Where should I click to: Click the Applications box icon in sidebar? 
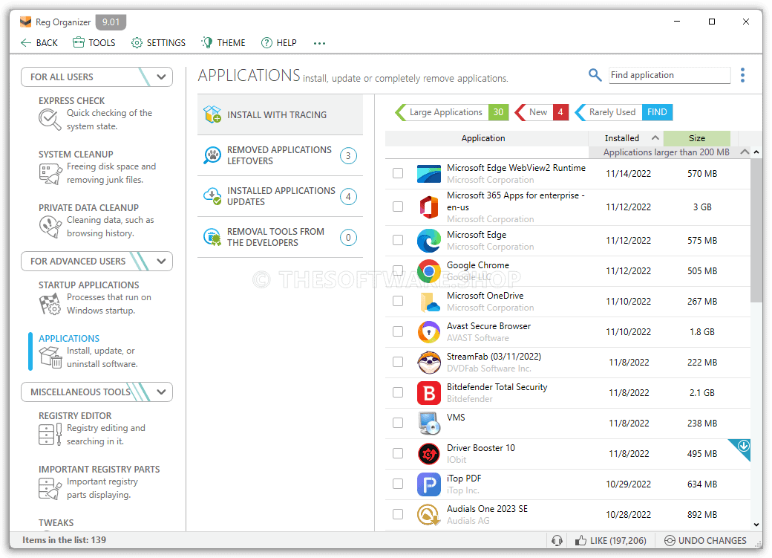coord(50,357)
